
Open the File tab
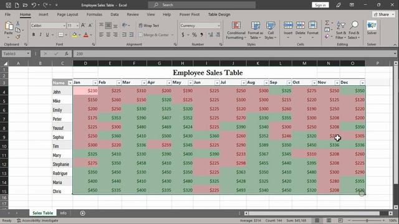pos(7,14)
